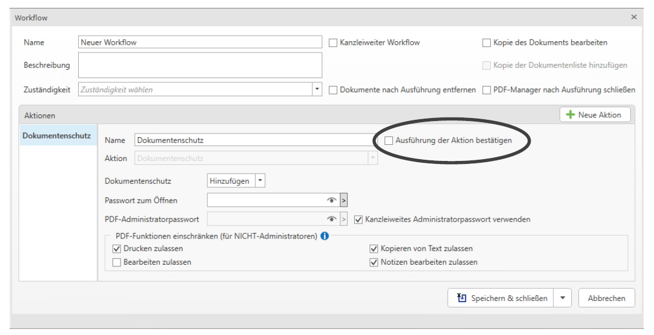
Task: Check Kopie des Dokuments bearbeiten
Action: pos(486,43)
